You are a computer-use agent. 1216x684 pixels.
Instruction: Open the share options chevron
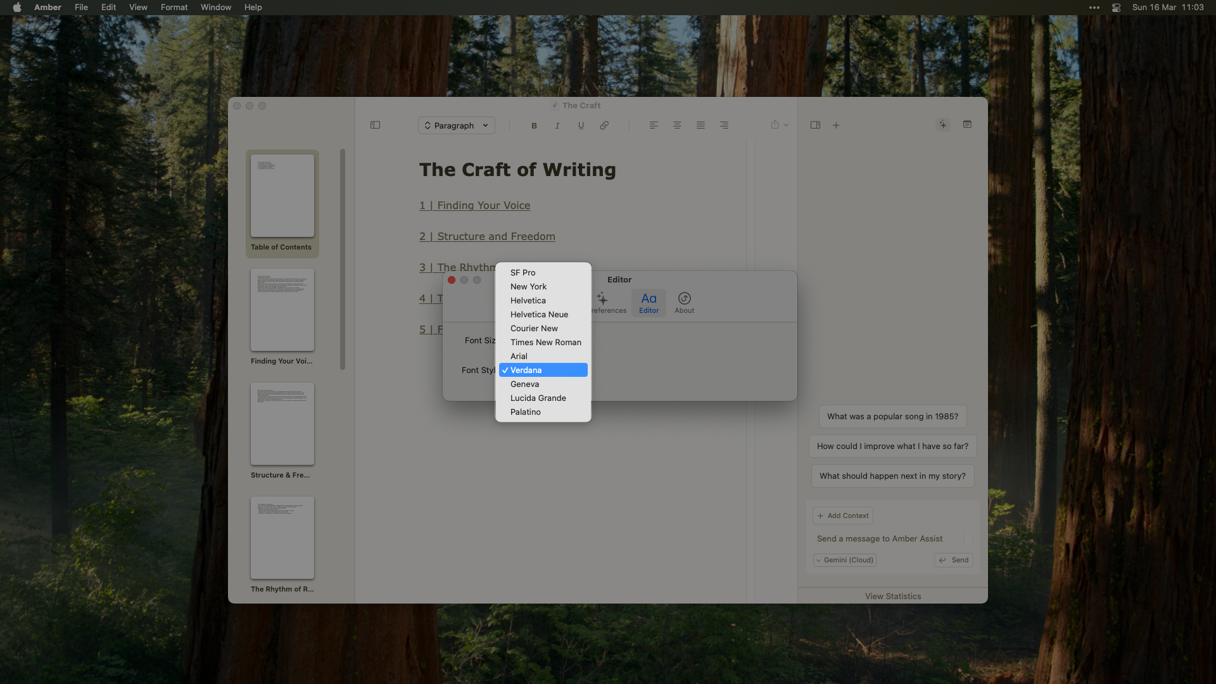point(785,125)
